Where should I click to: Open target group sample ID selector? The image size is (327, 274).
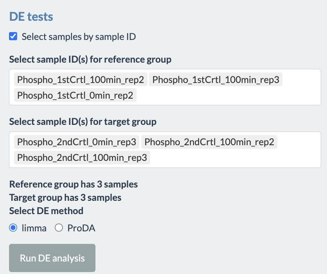click(x=165, y=150)
